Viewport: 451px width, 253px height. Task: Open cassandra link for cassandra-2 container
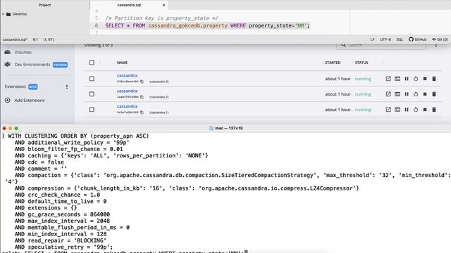coord(127,91)
